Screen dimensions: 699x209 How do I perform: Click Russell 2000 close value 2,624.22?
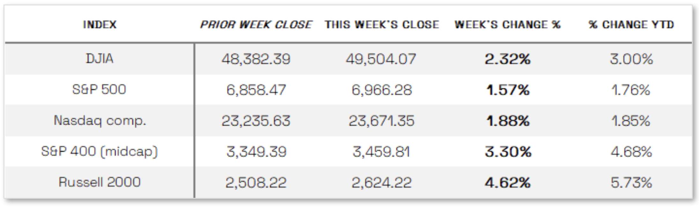point(382,182)
